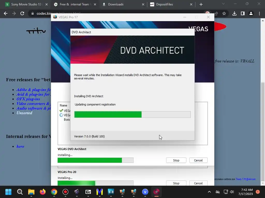Open the 'here' internal releases link
The height and width of the screenshot is (198, 265).
point(20,146)
